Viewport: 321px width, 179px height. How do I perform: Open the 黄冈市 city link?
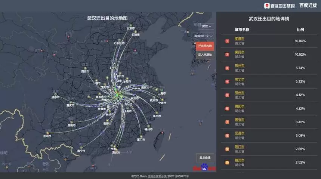240,52
